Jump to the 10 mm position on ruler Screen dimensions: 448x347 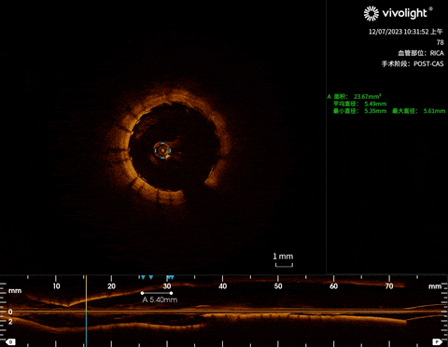(56, 286)
